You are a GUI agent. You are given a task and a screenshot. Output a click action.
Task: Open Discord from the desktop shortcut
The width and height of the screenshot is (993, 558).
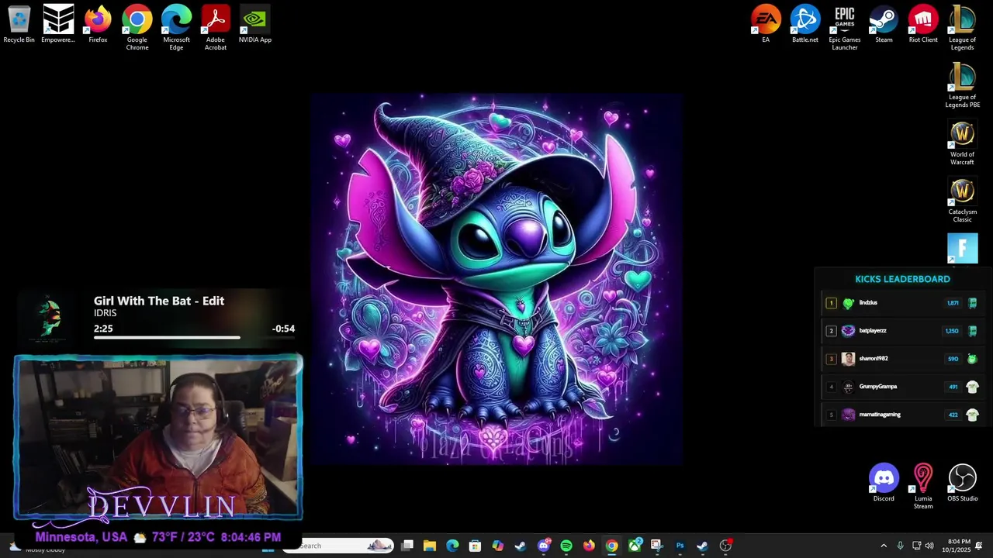pos(884,484)
